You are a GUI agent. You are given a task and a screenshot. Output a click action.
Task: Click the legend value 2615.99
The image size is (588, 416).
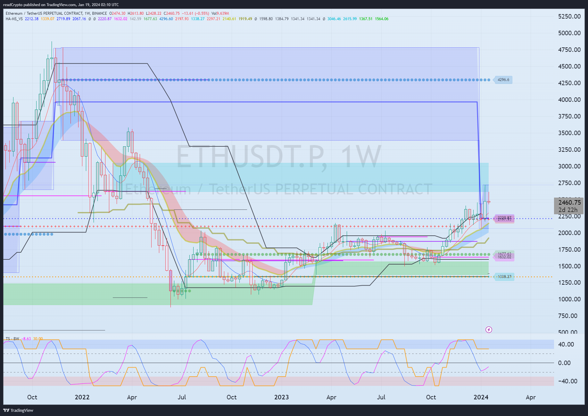(350, 19)
